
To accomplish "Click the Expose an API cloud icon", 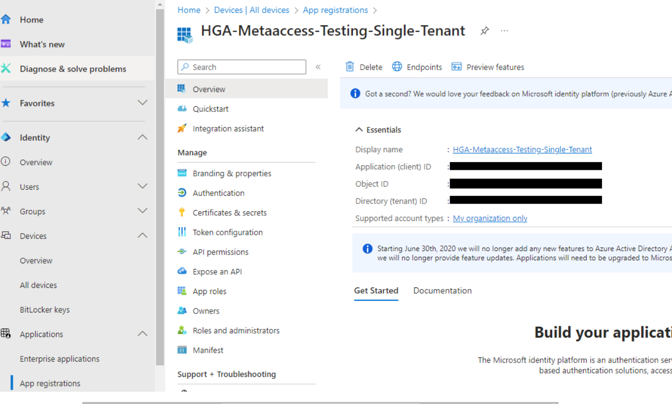I will click(x=182, y=271).
